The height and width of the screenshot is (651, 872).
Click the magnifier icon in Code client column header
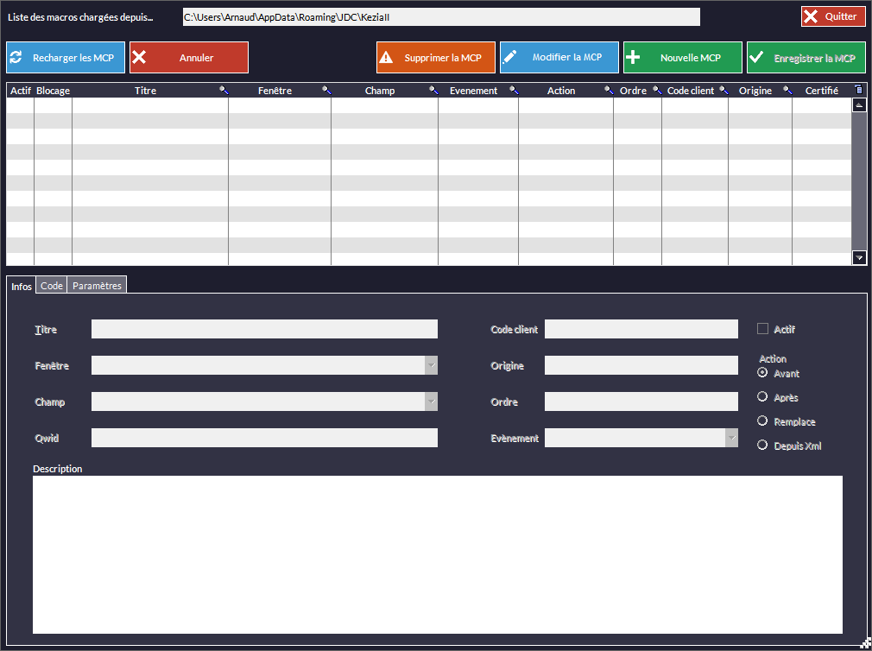point(723,90)
